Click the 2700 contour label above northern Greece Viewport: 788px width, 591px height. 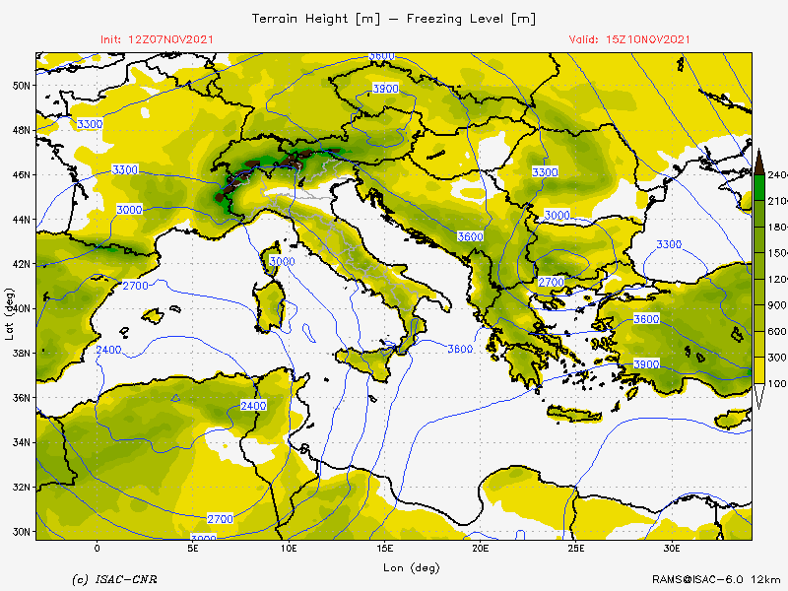[x=552, y=282]
